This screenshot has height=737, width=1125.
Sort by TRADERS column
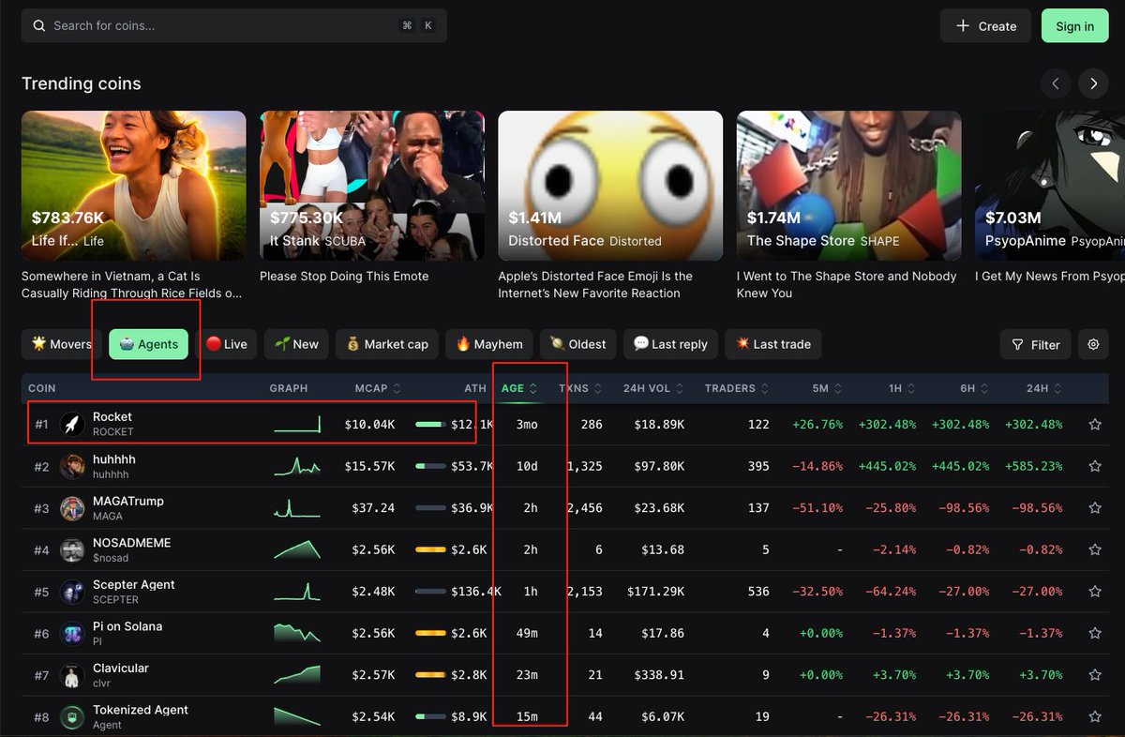point(737,388)
